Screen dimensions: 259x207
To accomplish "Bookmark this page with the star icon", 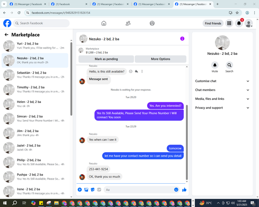I will 237,13.
